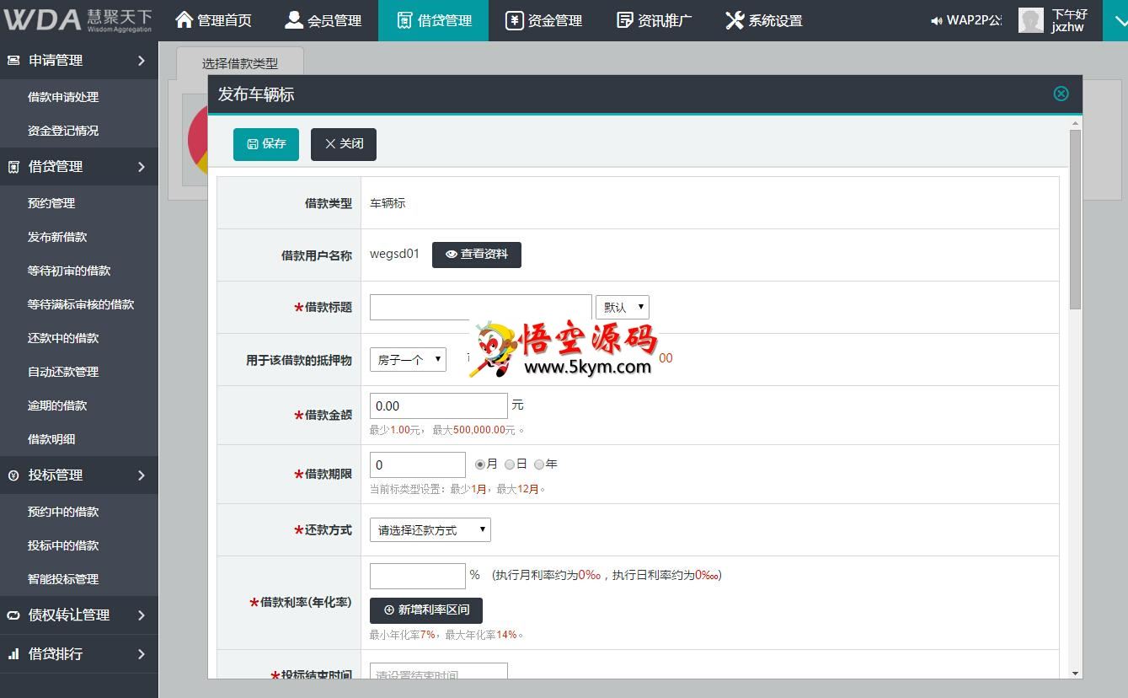Open 等待初审的借款 sidebar link
This screenshot has height=698, width=1128.
(x=69, y=271)
